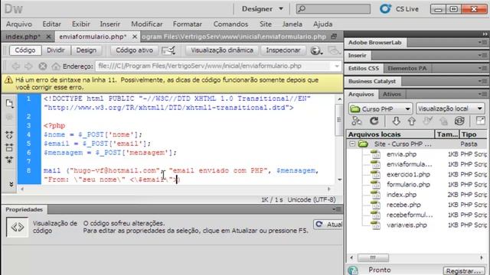Click the Put files up arrow icon
The height and width of the screenshot is (275, 490).
[412, 121]
